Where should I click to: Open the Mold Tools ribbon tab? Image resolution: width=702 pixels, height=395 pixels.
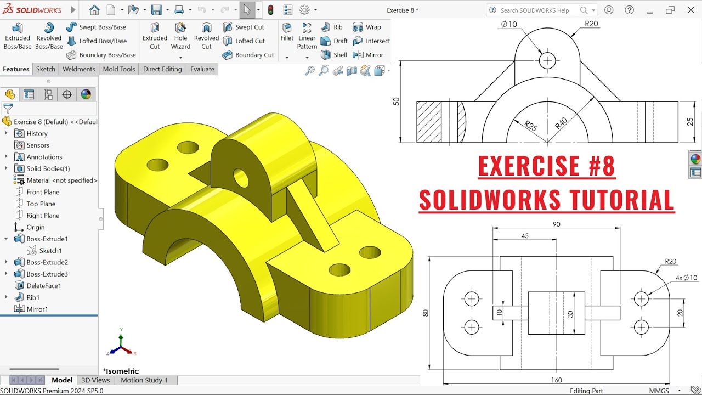click(x=119, y=69)
